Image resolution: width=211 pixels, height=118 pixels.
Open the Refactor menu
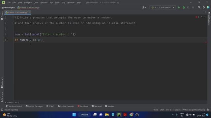click(x=44, y=3)
